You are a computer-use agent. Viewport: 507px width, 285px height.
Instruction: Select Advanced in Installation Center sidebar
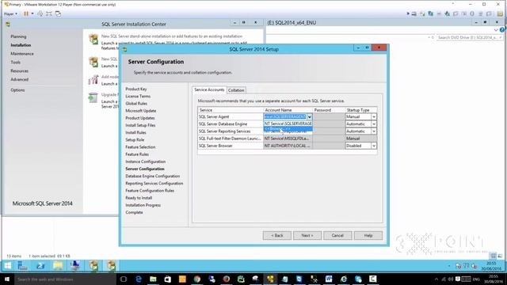coord(19,79)
